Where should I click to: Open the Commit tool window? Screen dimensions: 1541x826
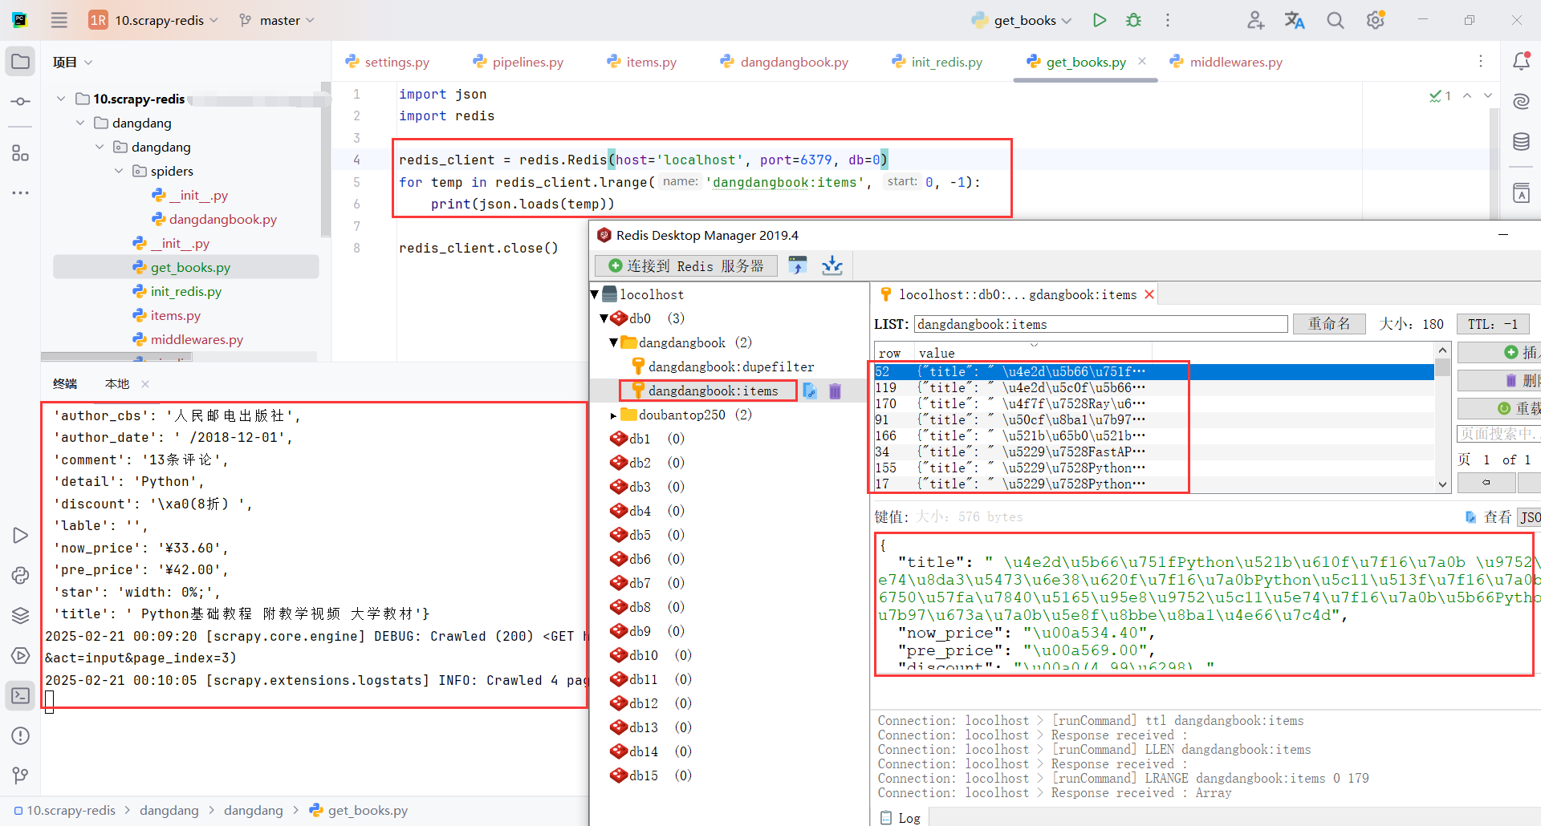pyautogui.click(x=21, y=102)
